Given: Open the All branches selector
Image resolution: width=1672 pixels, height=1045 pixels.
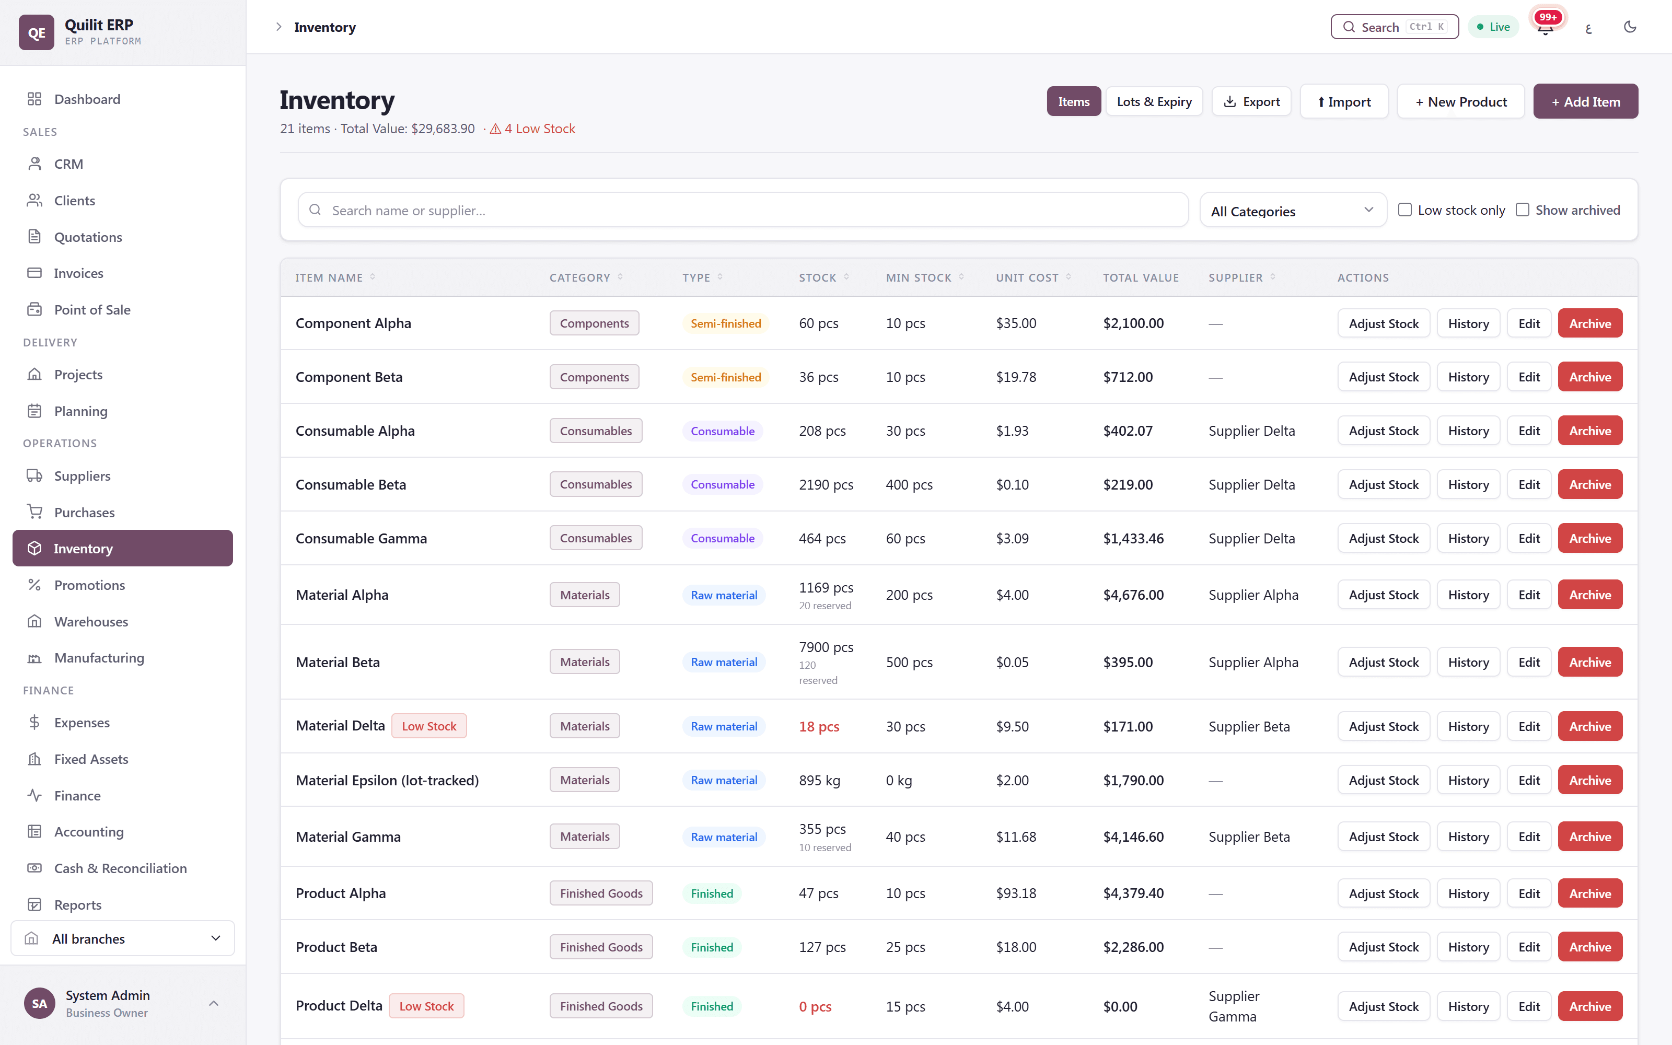Looking at the screenshot, I should tap(123, 938).
